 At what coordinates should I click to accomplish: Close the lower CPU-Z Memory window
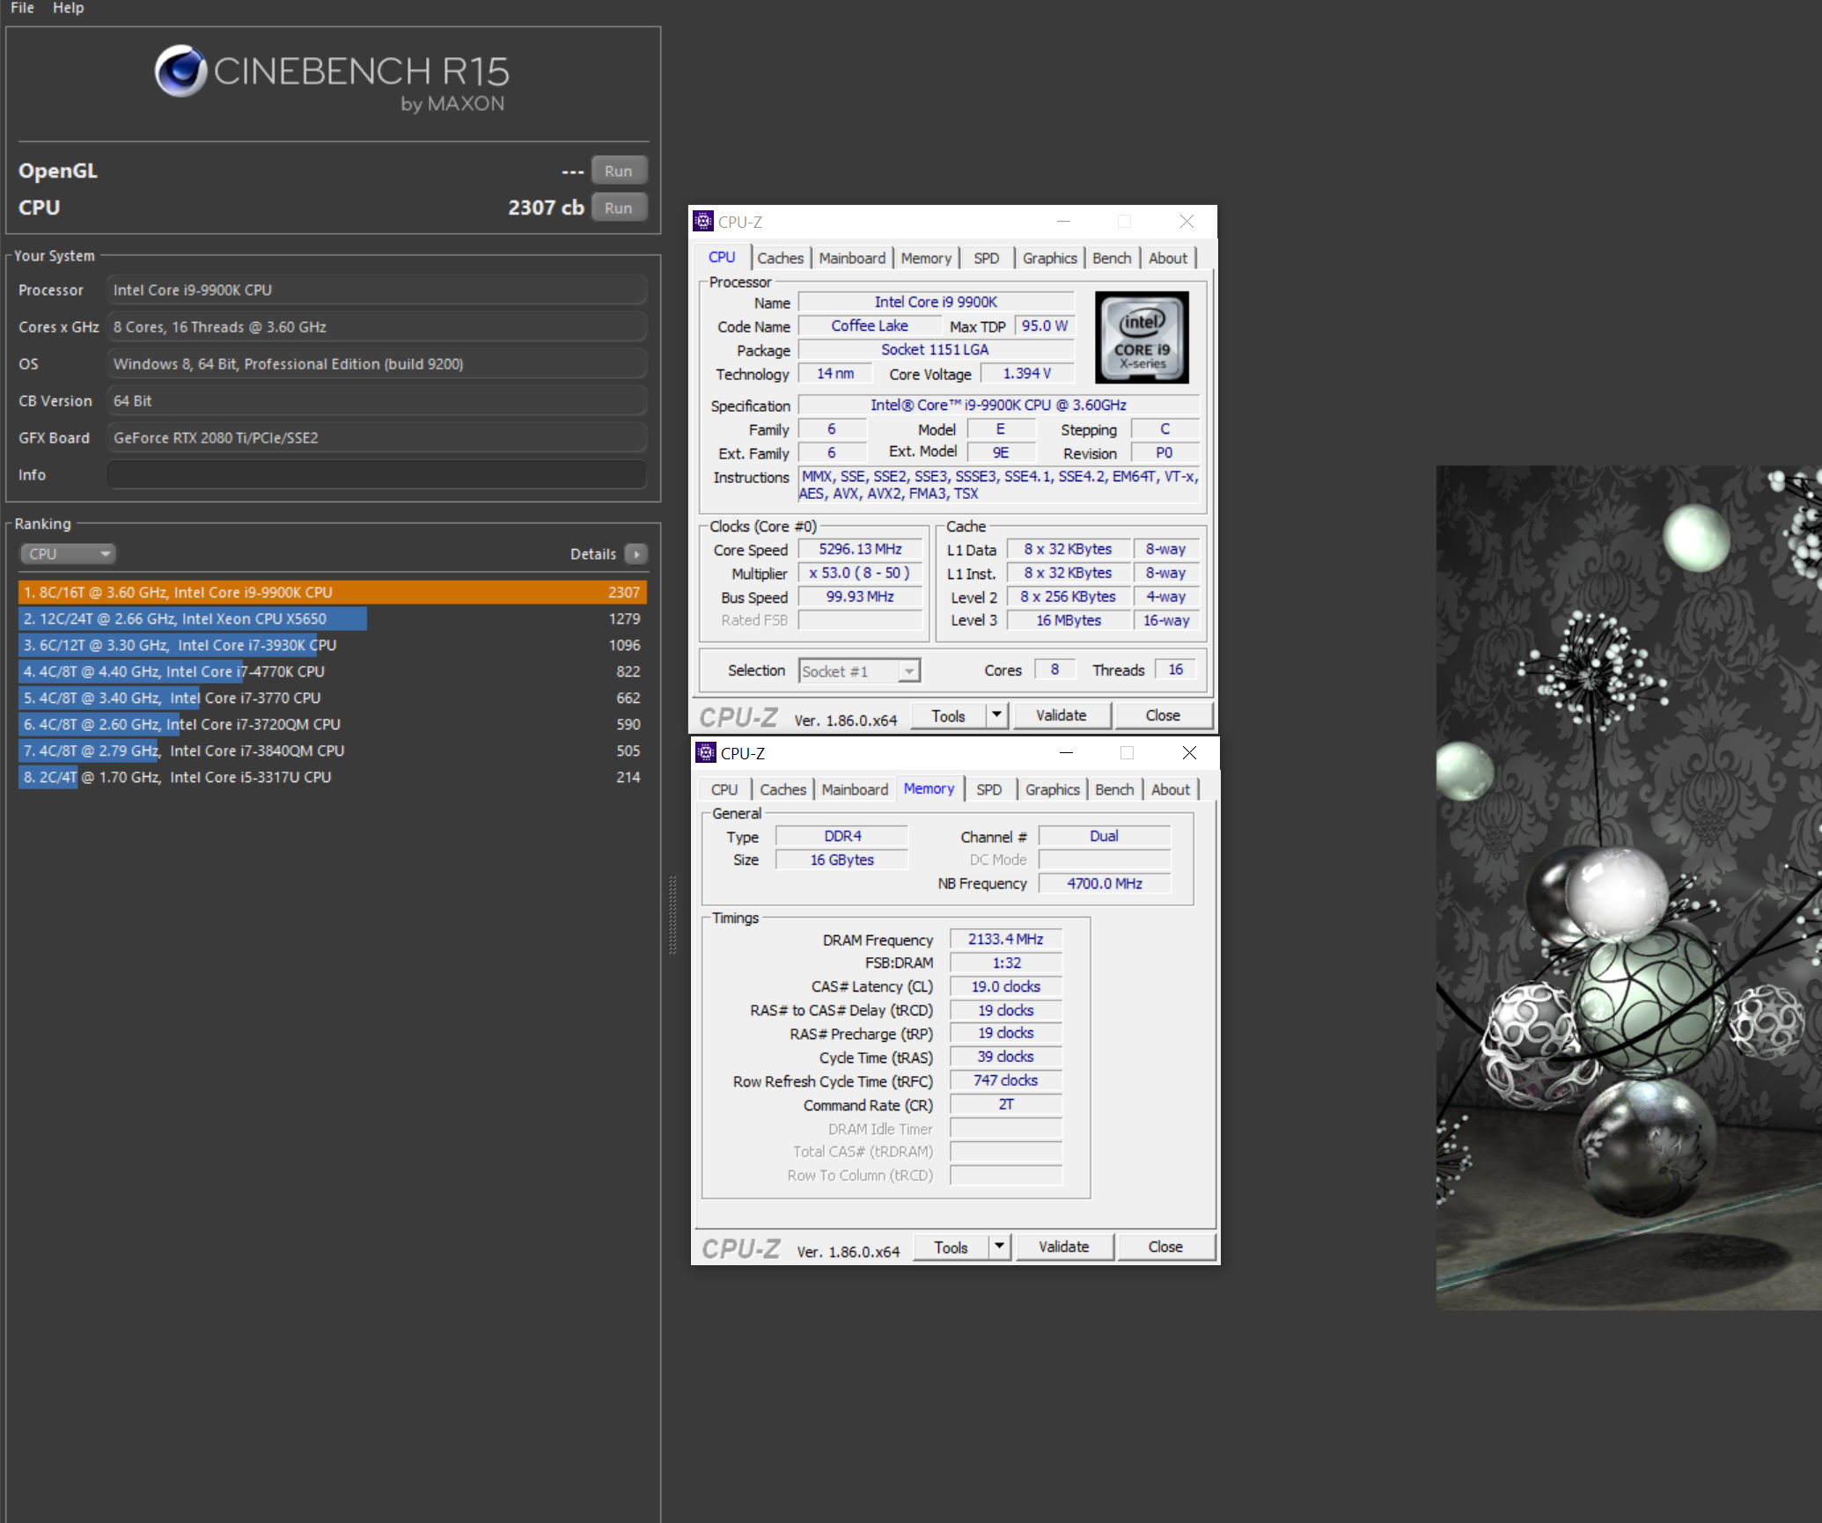[1189, 752]
